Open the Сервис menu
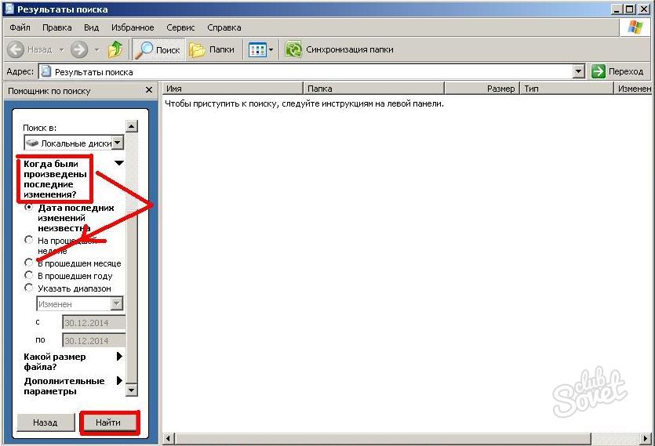 point(180,27)
